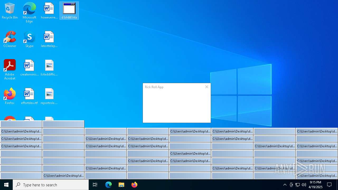Open the Recycle Bin desktop icon
This screenshot has height=190, width=338.
point(10,11)
